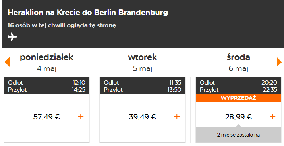Click the WYPRZEDAŻ orange banner

coord(238,98)
